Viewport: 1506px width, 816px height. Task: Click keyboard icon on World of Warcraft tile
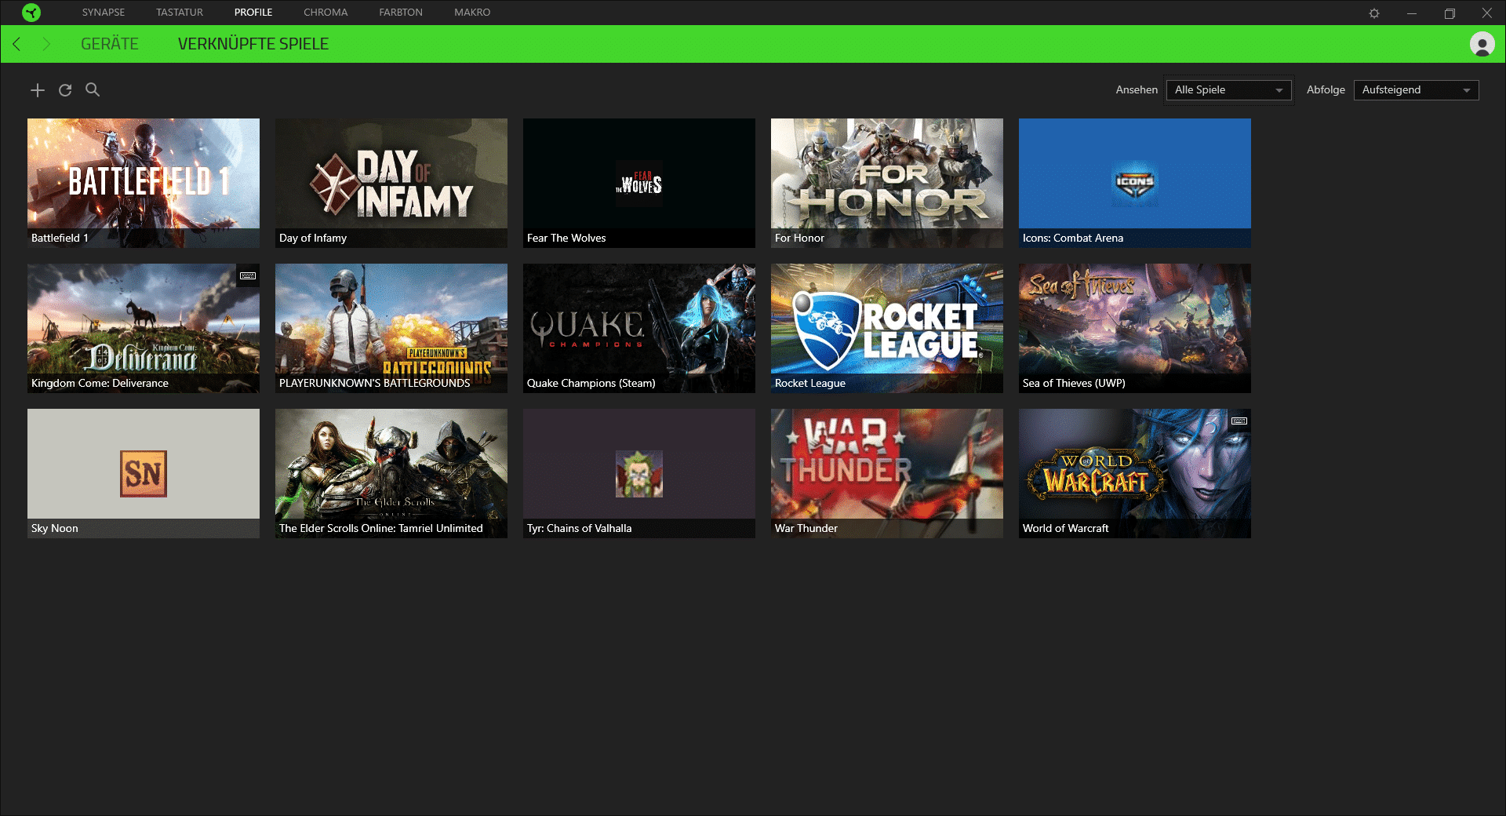[x=1239, y=421]
